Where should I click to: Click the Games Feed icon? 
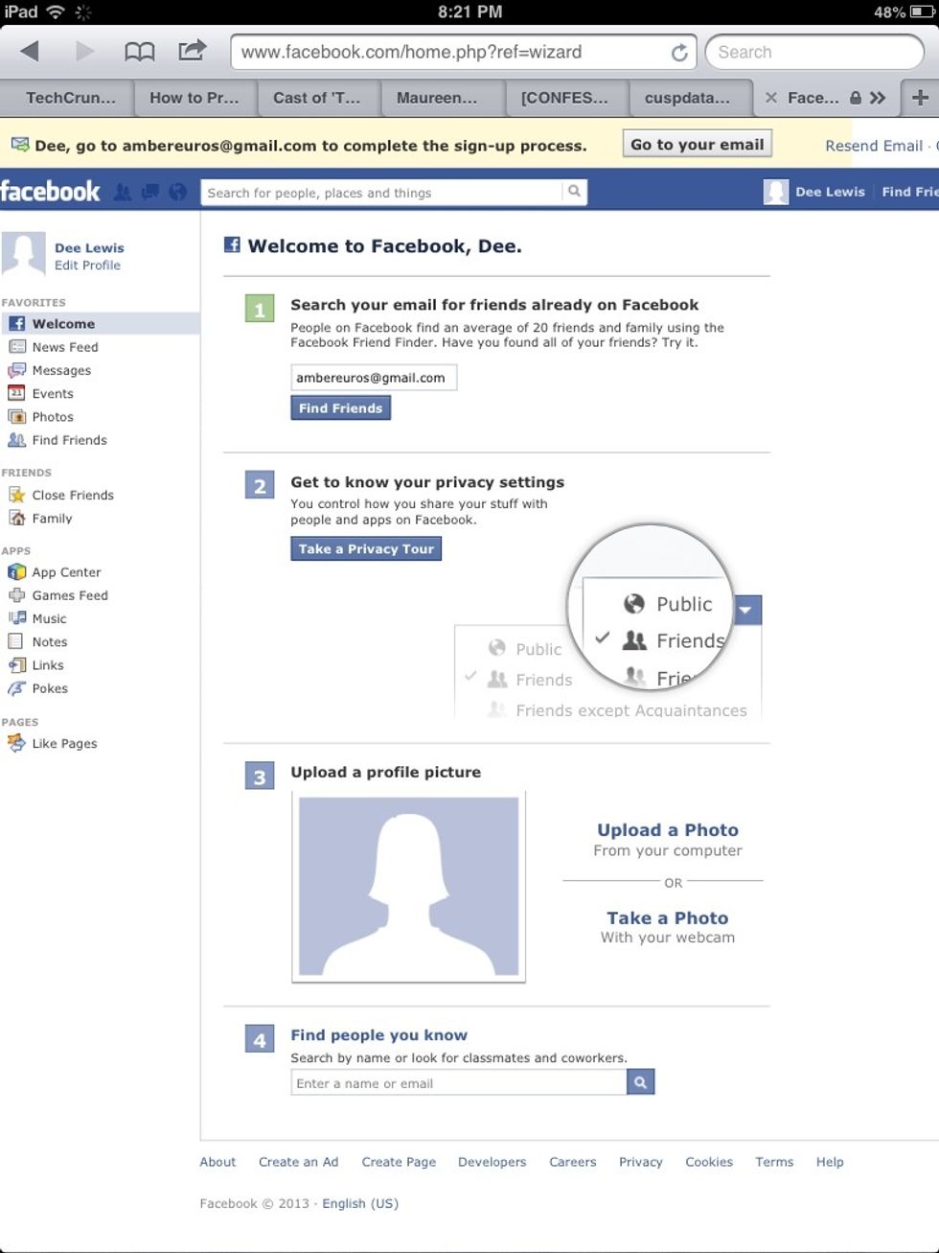[x=16, y=595]
